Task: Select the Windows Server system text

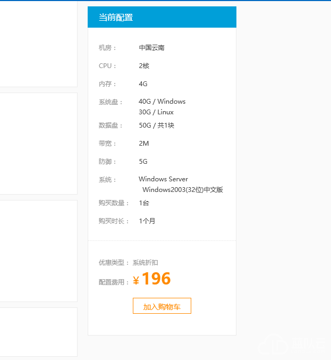Action: [163, 179]
